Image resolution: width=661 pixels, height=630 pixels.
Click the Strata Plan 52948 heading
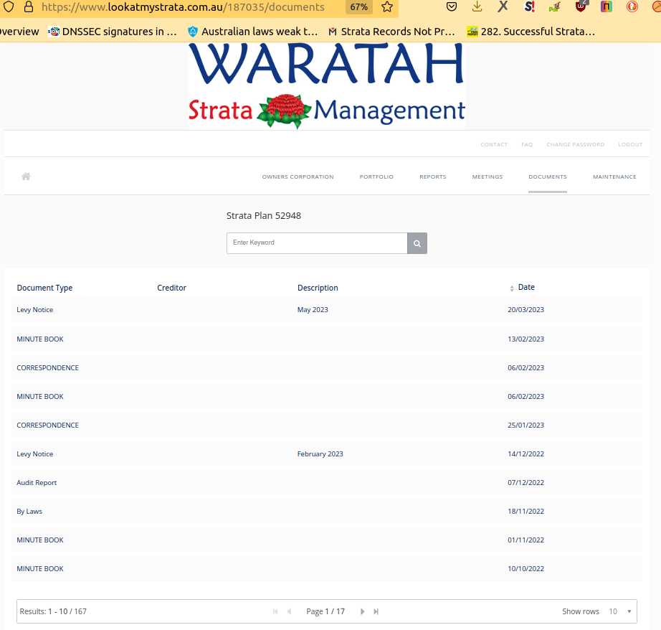point(264,216)
